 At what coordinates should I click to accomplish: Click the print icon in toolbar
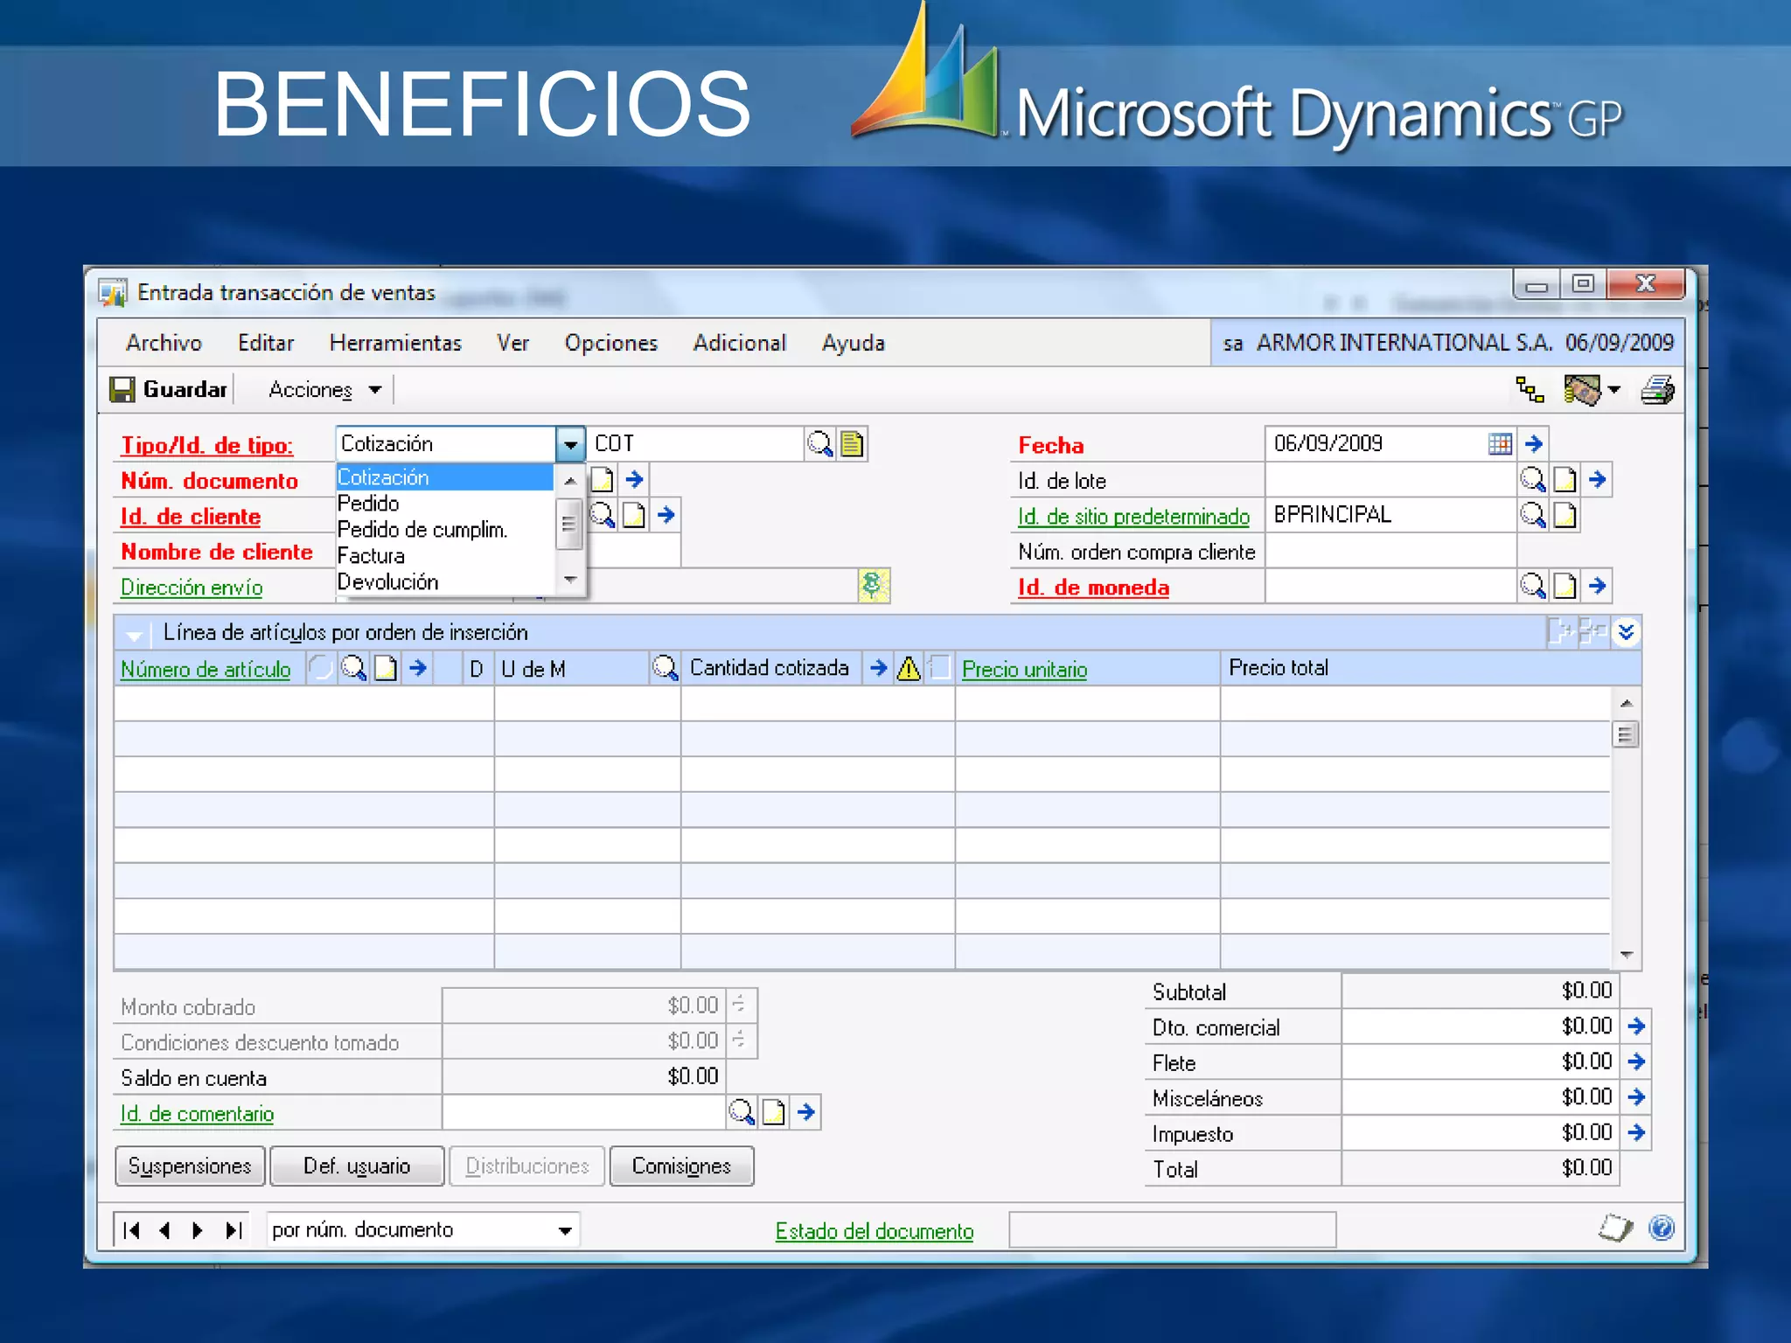[1657, 390]
